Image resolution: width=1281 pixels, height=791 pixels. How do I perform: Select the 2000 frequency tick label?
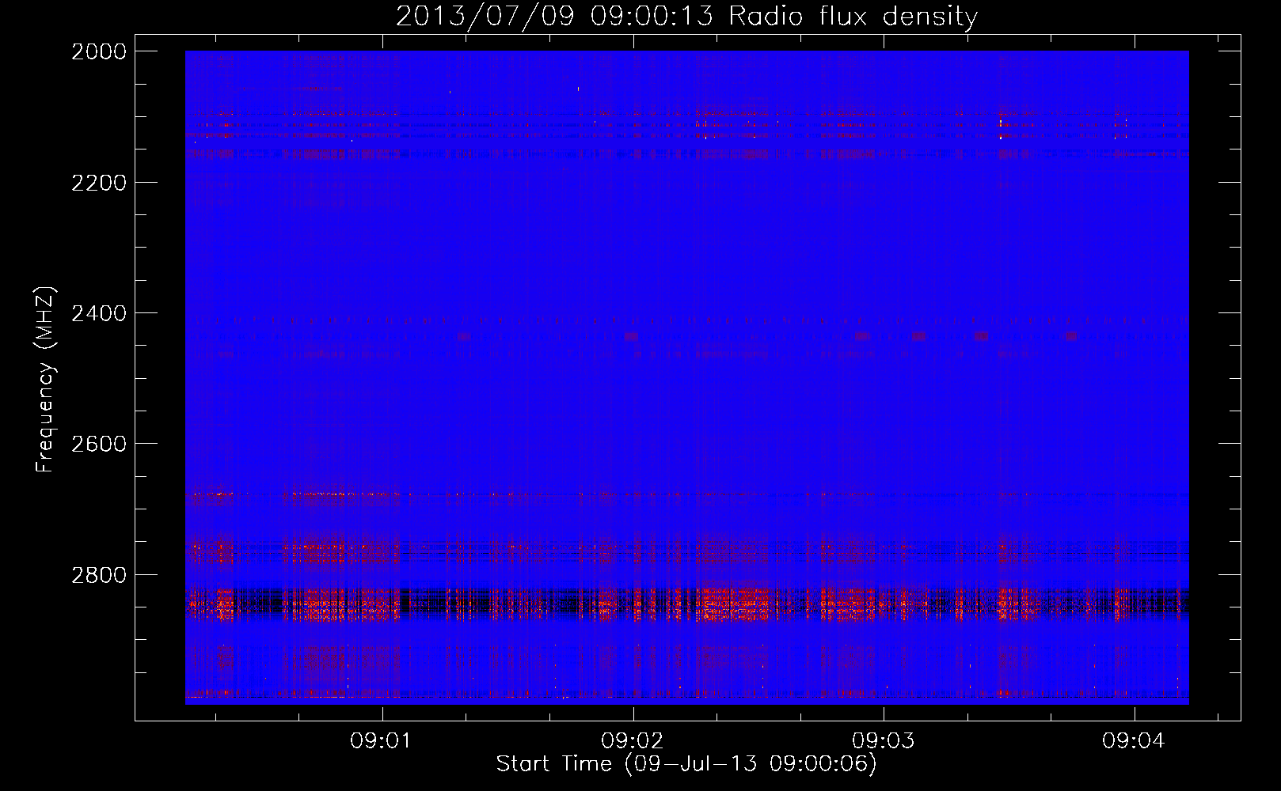click(x=99, y=51)
